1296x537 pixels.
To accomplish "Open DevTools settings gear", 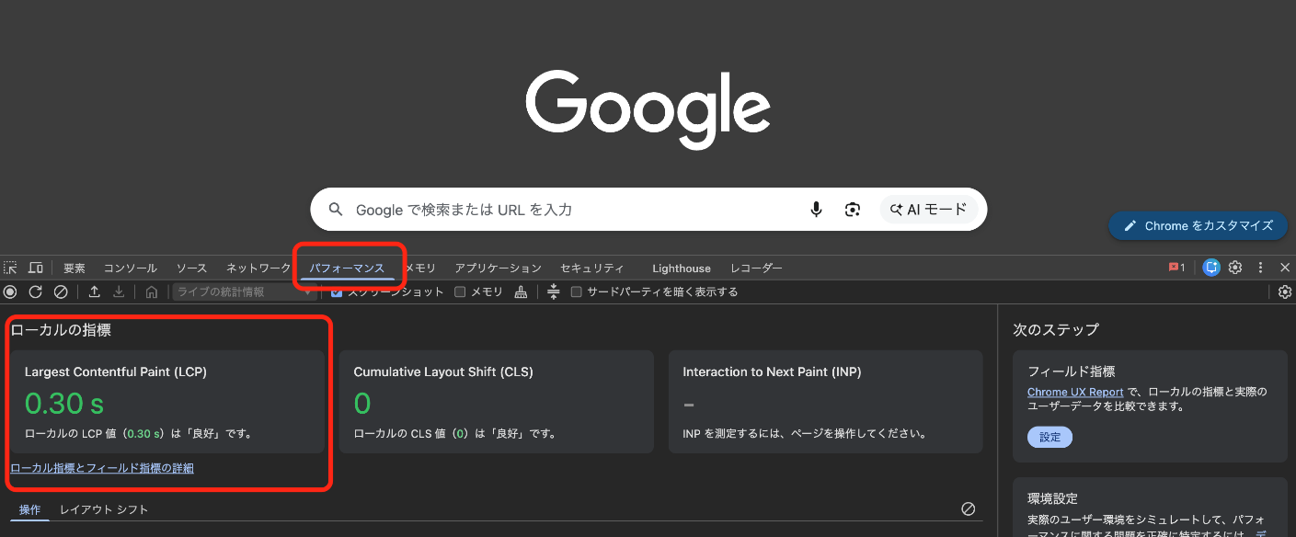I will tap(1234, 268).
